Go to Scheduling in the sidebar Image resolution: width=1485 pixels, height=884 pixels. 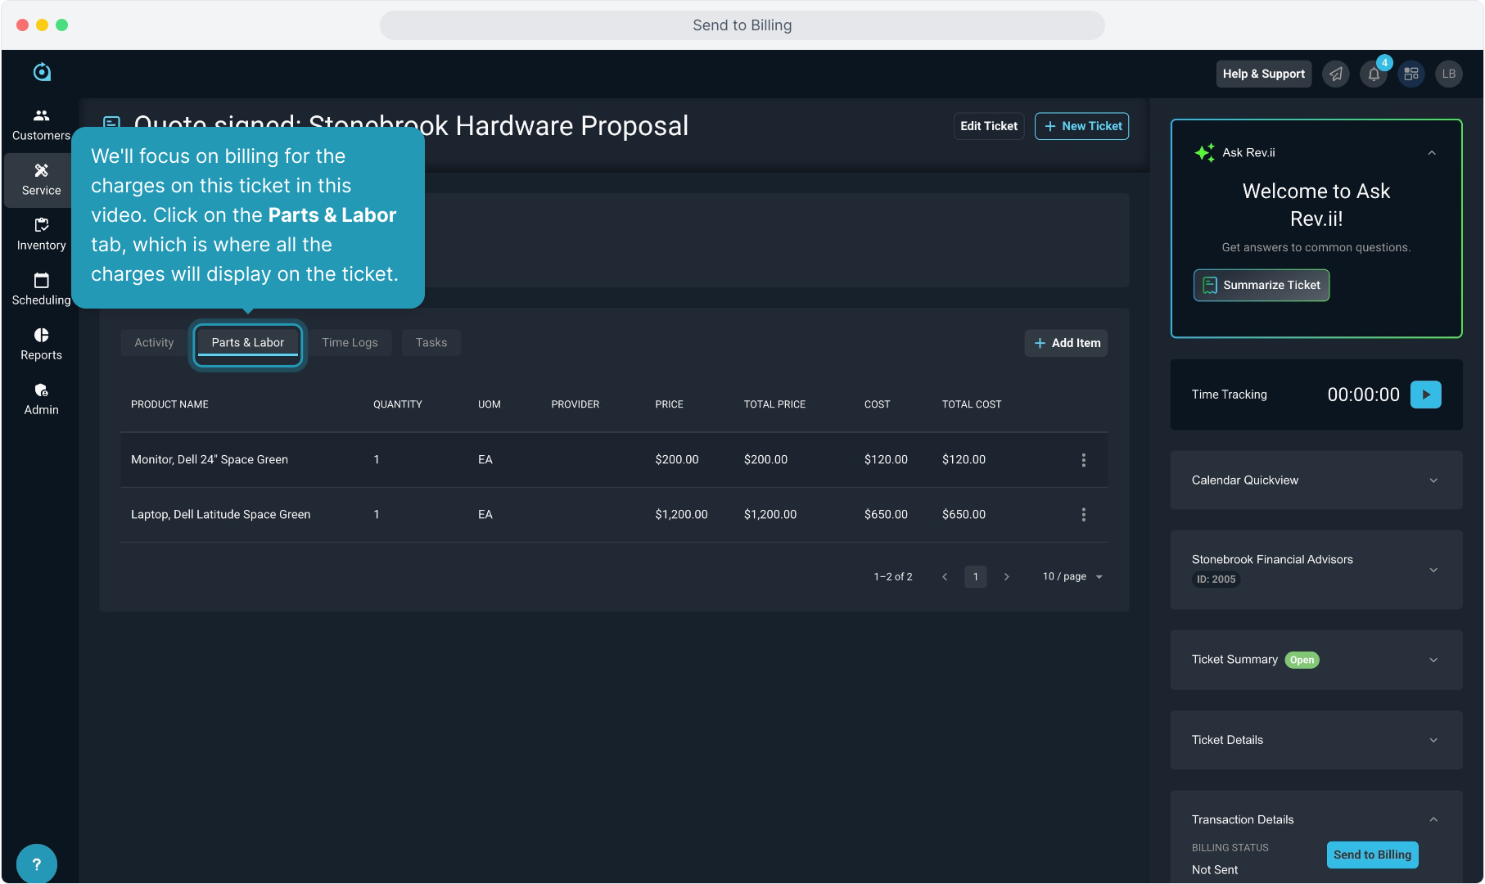click(x=41, y=289)
